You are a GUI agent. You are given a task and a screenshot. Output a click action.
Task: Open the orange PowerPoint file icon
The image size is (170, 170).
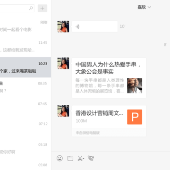pyautogui.click(x=135, y=117)
